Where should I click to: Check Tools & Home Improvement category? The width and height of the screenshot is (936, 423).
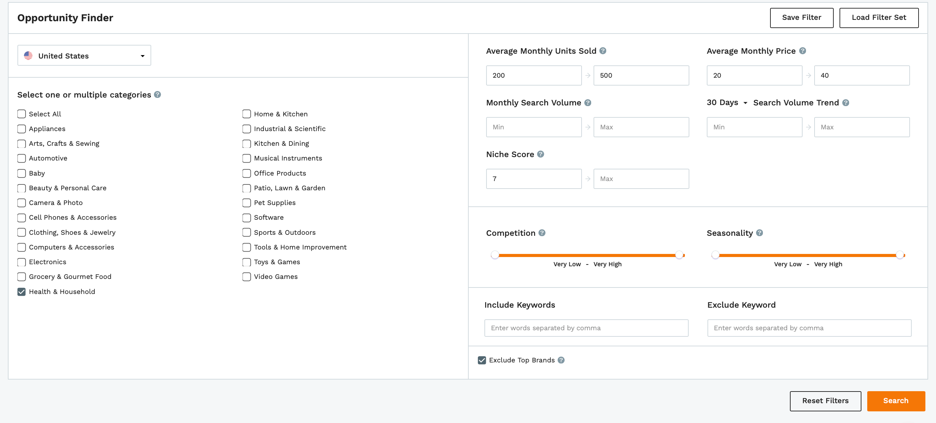click(x=246, y=247)
